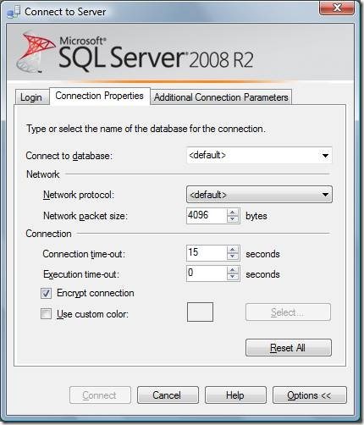Click the bytes unit label
Viewport: 364px width, 425px height.
coord(256,216)
